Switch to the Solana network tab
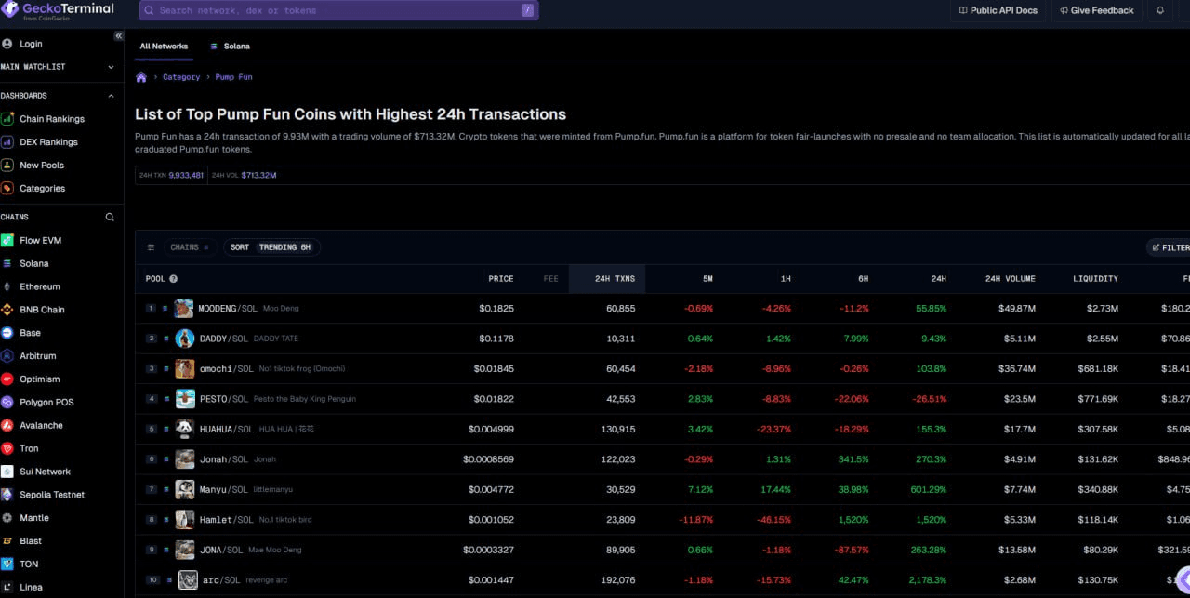 pyautogui.click(x=230, y=46)
